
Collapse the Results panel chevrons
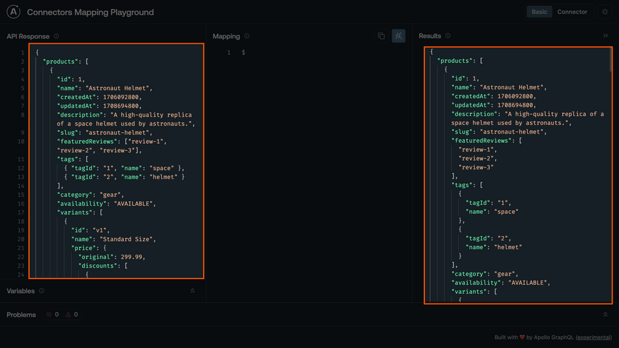(605, 35)
